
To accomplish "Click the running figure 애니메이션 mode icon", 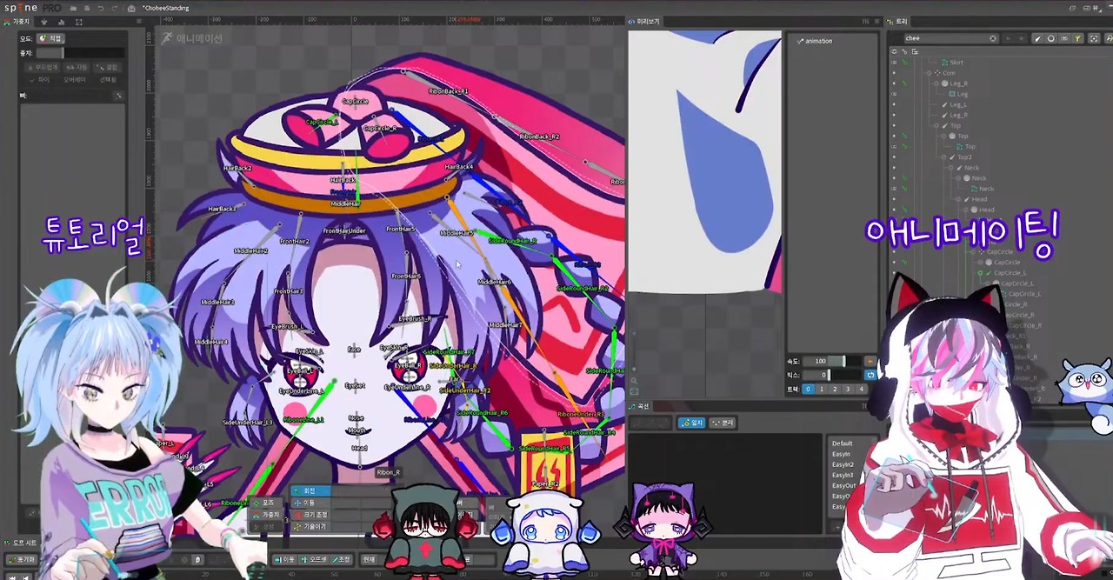I will coord(167,38).
